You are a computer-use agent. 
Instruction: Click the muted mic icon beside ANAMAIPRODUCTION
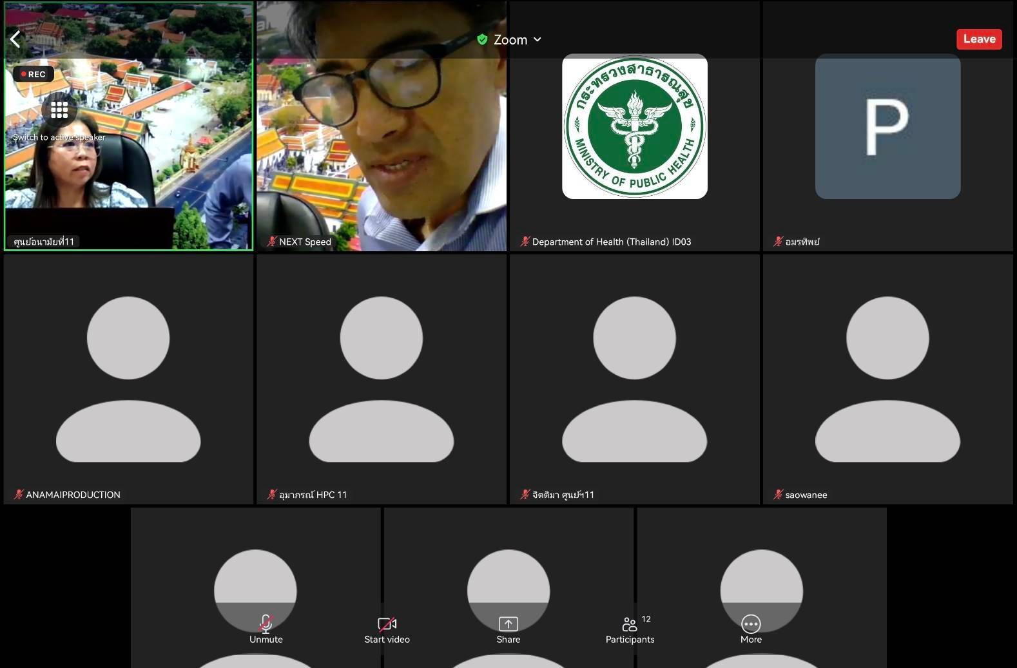point(19,495)
